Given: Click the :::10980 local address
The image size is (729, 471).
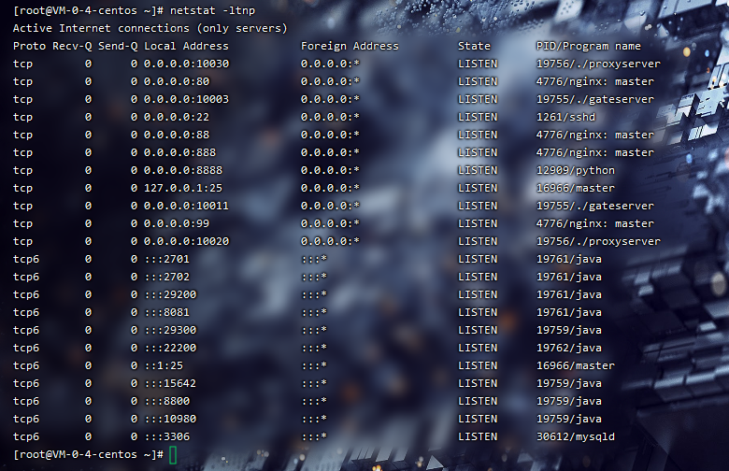Looking at the screenshot, I should pyautogui.click(x=169, y=419).
